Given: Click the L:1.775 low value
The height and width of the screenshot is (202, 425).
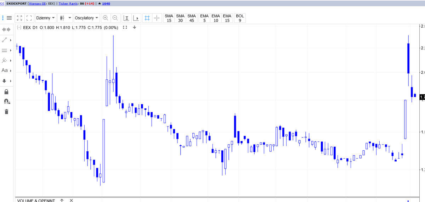Looking at the screenshot, I should [79, 28].
